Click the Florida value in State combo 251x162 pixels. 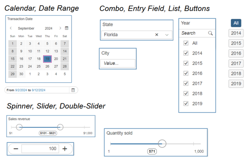tap(111, 35)
